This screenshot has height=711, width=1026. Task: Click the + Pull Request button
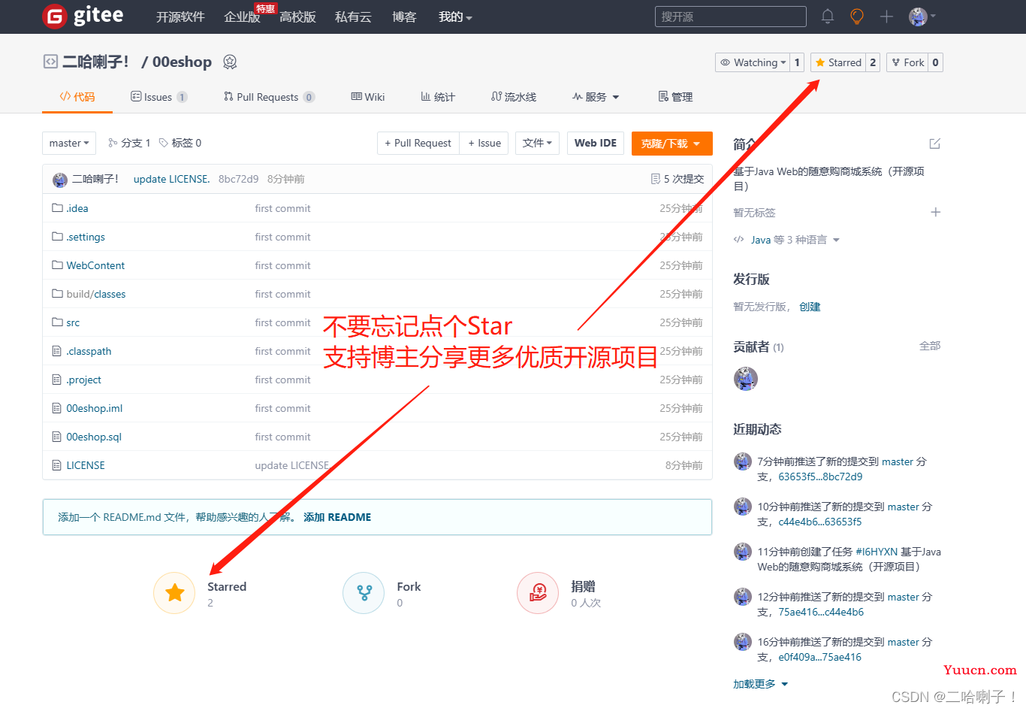coord(418,143)
